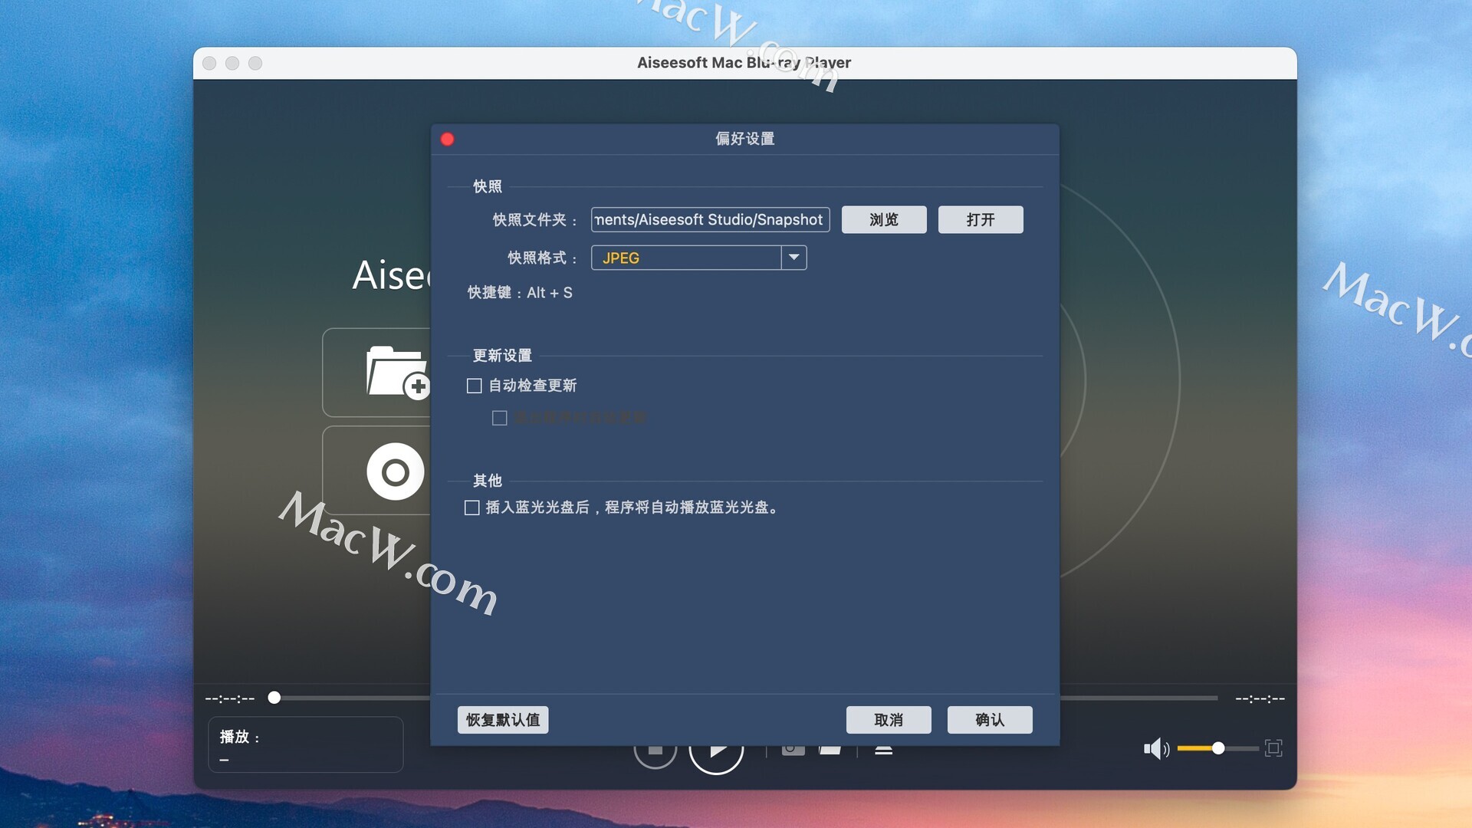Enable auto-play Blu-ray disc checkbox
The height and width of the screenshot is (828, 1472).
point(472,508)
